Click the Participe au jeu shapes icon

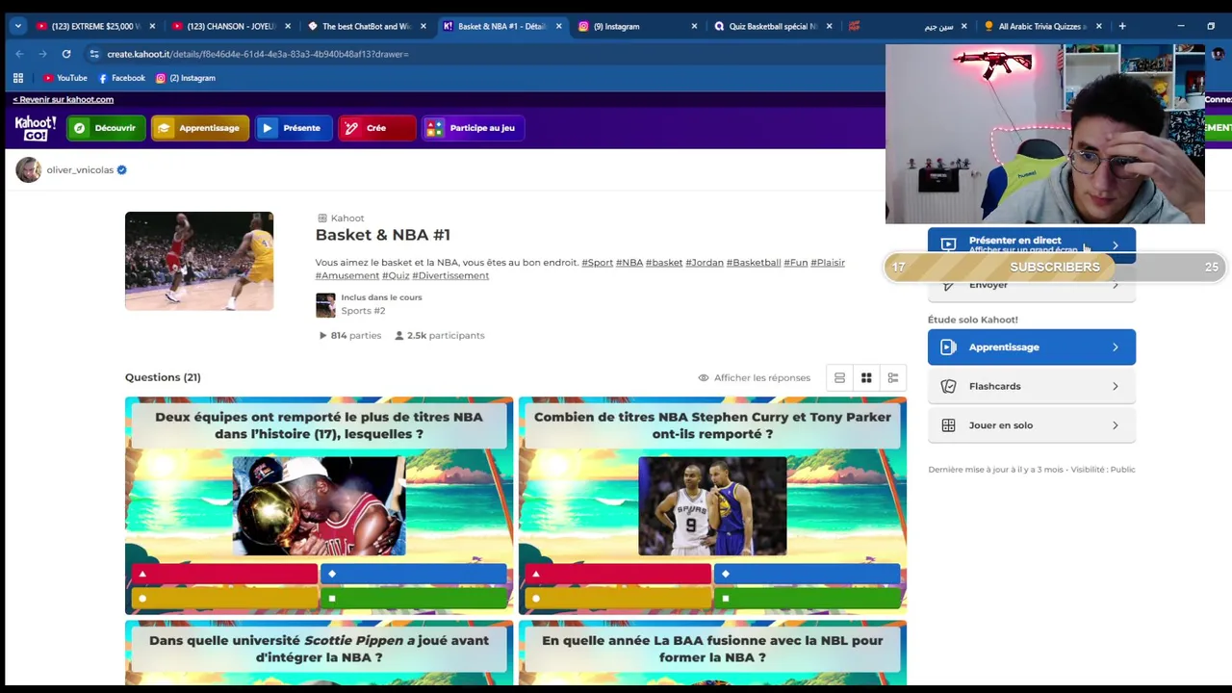point(435,128)
